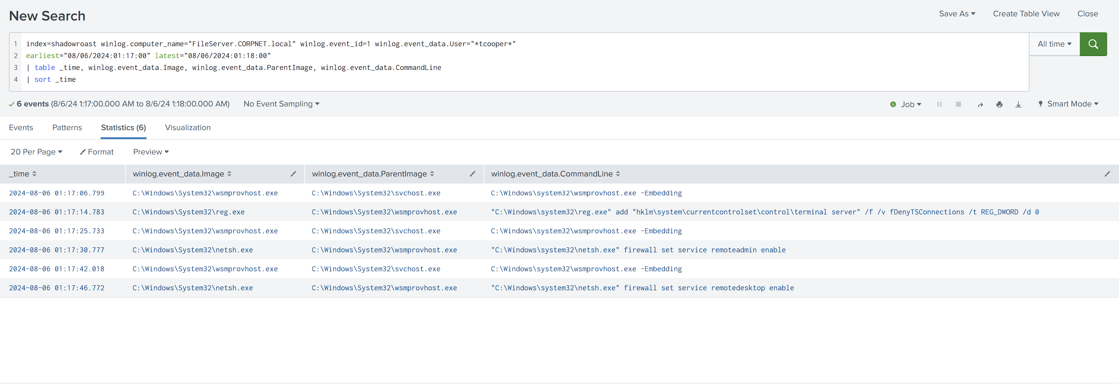The width and height of the screenshot is (1119, 384).
Task: Open the Format options
Action: (96, 152)
